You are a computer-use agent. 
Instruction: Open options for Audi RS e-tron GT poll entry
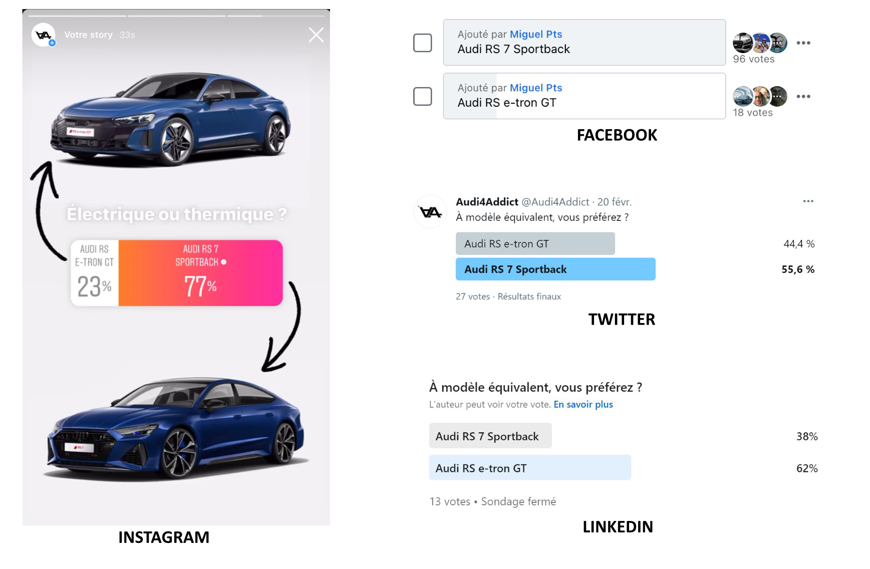pos(803,97)
